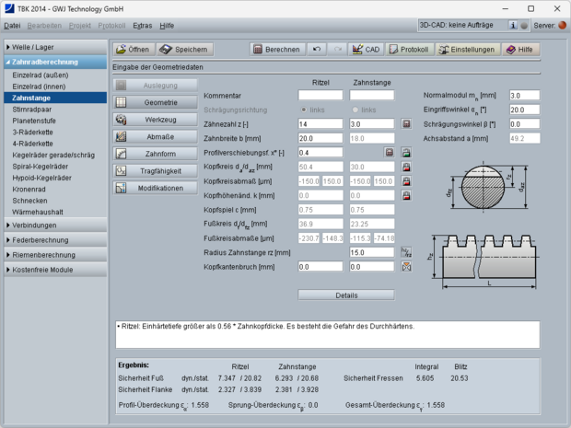This screenshot has width=571, height=428.
Task: Select Stirnradpaar in the sidebar list
Action: click(x=33, y=108)
